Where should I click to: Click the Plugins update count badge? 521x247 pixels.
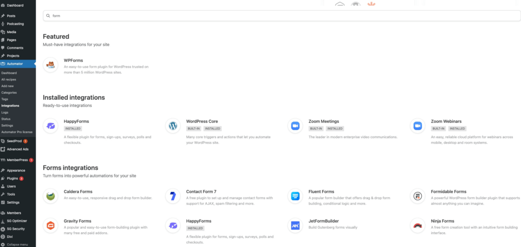click(x=21, y=179)
